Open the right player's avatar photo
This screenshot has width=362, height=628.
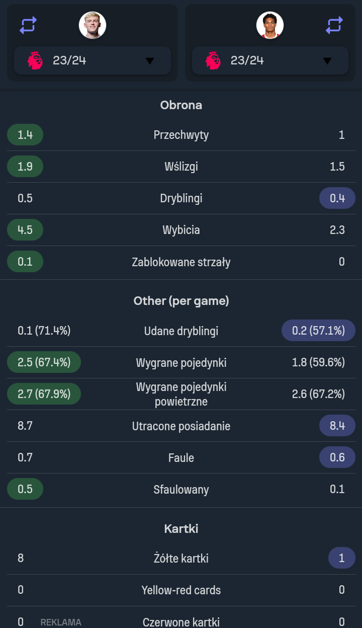pyautogui.click(x=270, y=25)
